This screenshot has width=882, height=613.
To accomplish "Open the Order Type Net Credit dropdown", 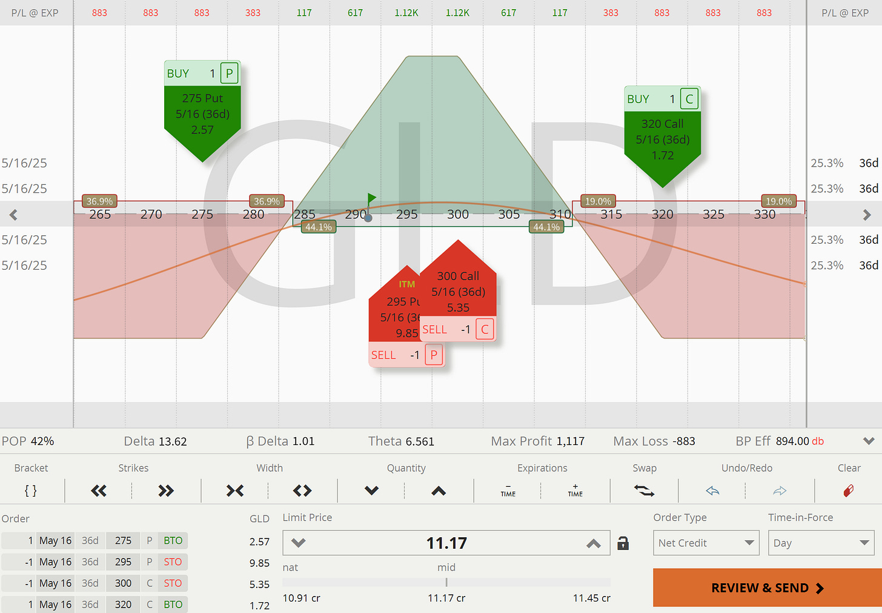I will point(706,543).
